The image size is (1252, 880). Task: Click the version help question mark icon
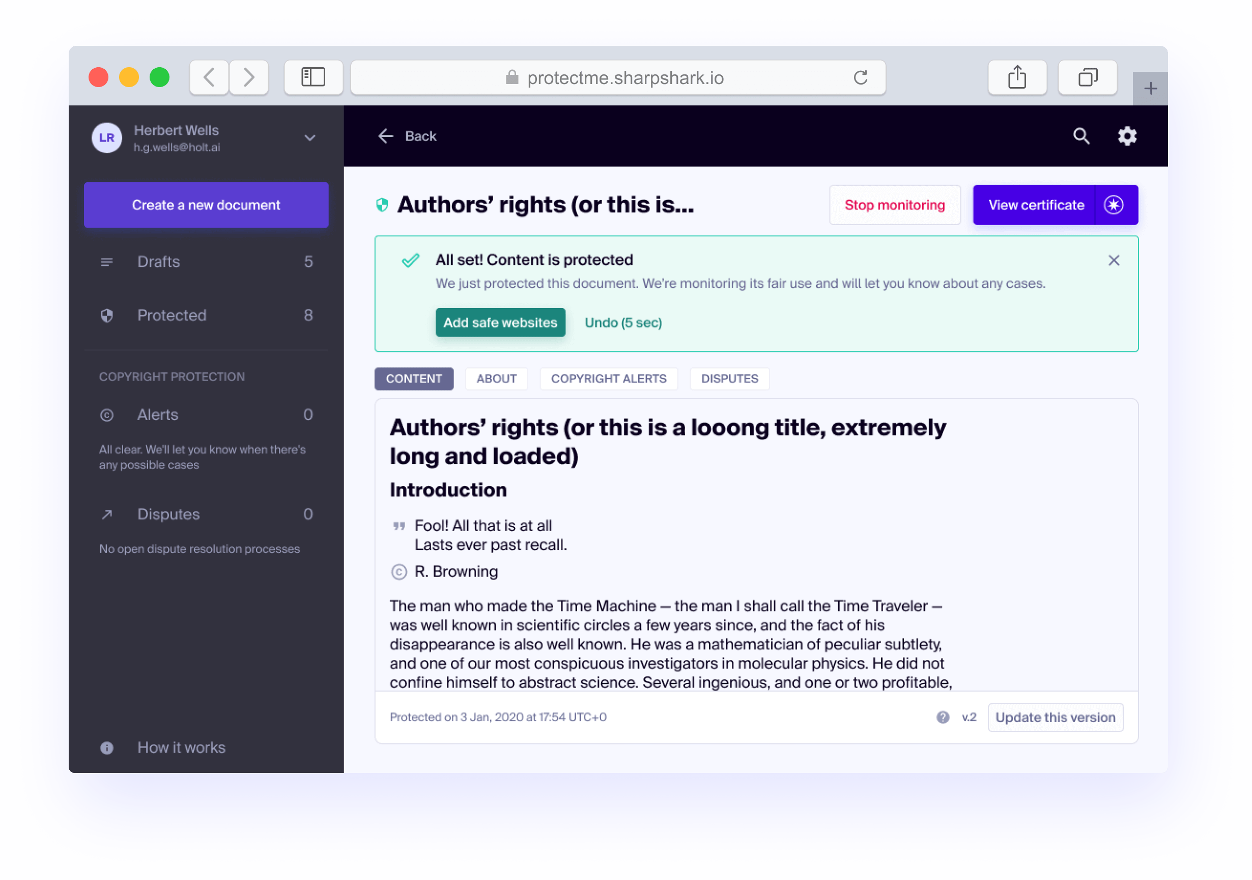[x=943, y=717]
